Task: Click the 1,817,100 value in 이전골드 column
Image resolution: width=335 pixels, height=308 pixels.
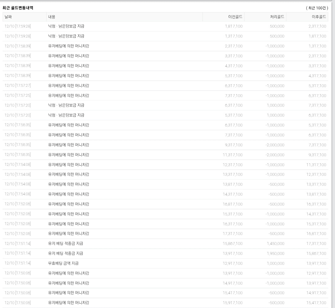Action: point(234,26)
